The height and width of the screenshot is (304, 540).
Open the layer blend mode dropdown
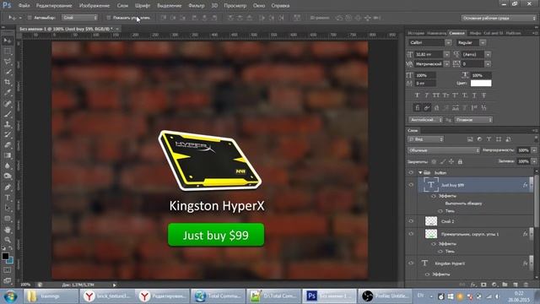point(444,150)
